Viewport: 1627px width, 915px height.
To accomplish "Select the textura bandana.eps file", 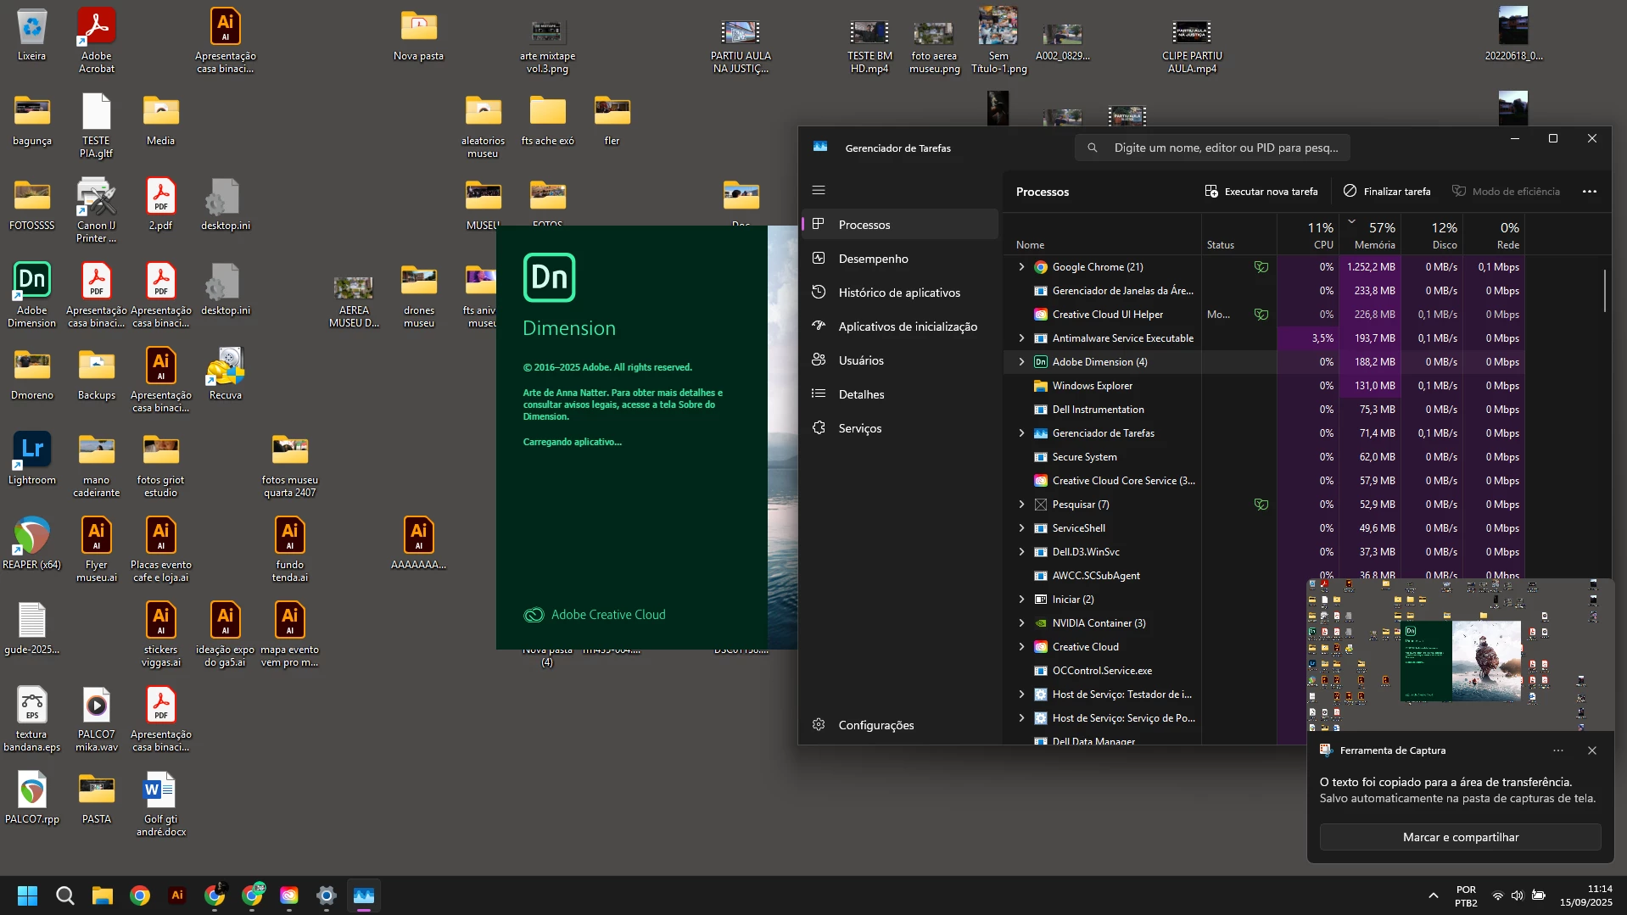I will [x=32, y=719].
